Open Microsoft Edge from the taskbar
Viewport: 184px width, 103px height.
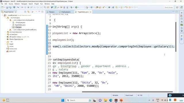point(111,100)
